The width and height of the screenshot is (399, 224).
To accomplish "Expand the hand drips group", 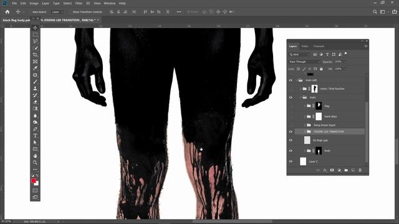I will point(305,116).
